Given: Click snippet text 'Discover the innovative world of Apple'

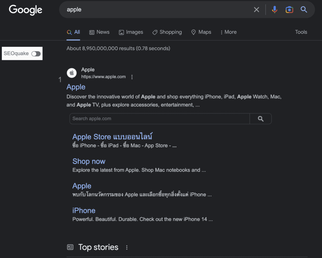Looking at the screenshot, I should (x=111, y=97).
